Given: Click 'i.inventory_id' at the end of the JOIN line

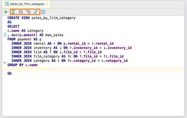Looking at the screenshot, I should (117, 48).
